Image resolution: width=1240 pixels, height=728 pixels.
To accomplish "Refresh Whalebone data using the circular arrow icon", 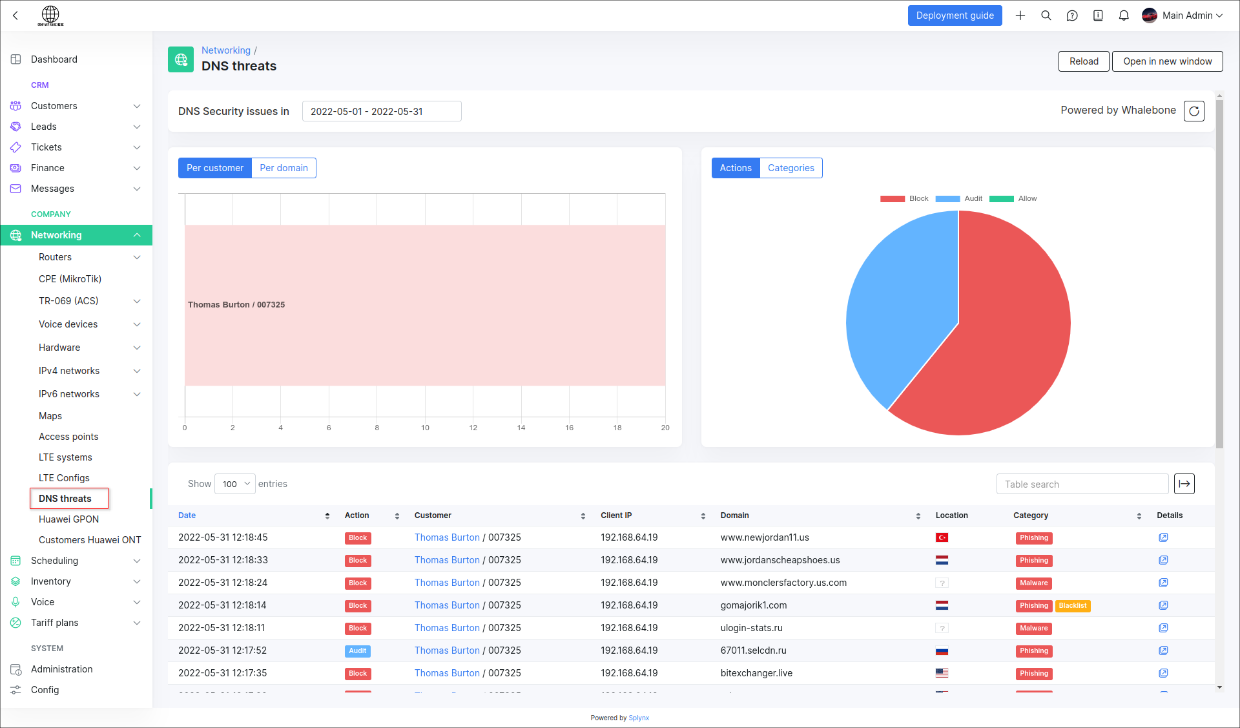I will (1194, 111).
